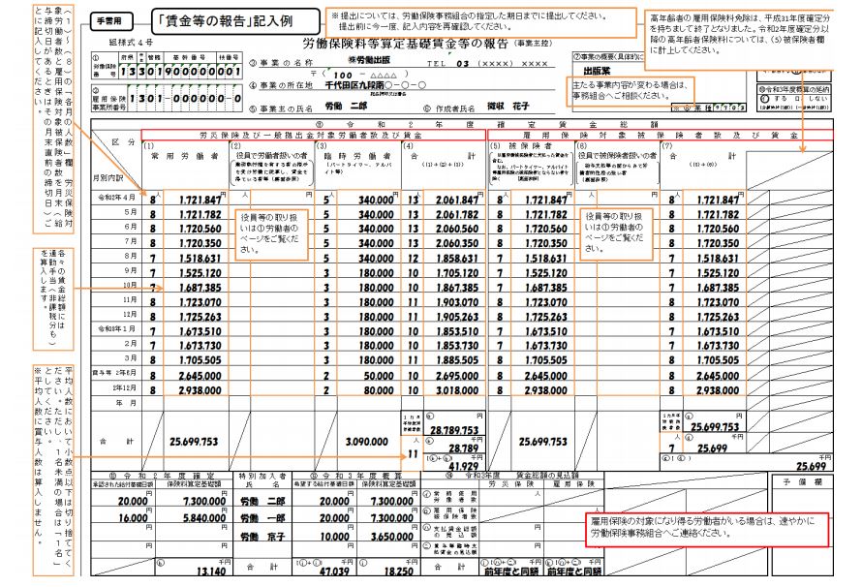The image size is (862, 587).
Task: Click the value 5,840,000
Action: pos(204,519)
